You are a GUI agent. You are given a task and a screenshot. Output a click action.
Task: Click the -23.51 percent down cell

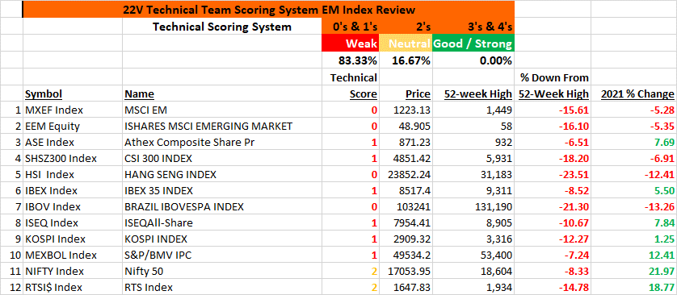tap(553, 174)
